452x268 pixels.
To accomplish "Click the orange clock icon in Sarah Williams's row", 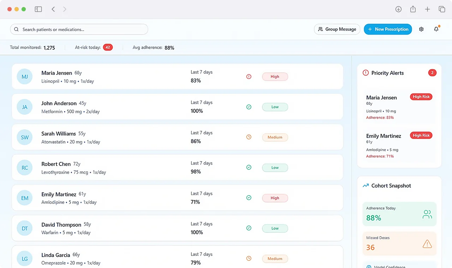I will click(249, 137).
